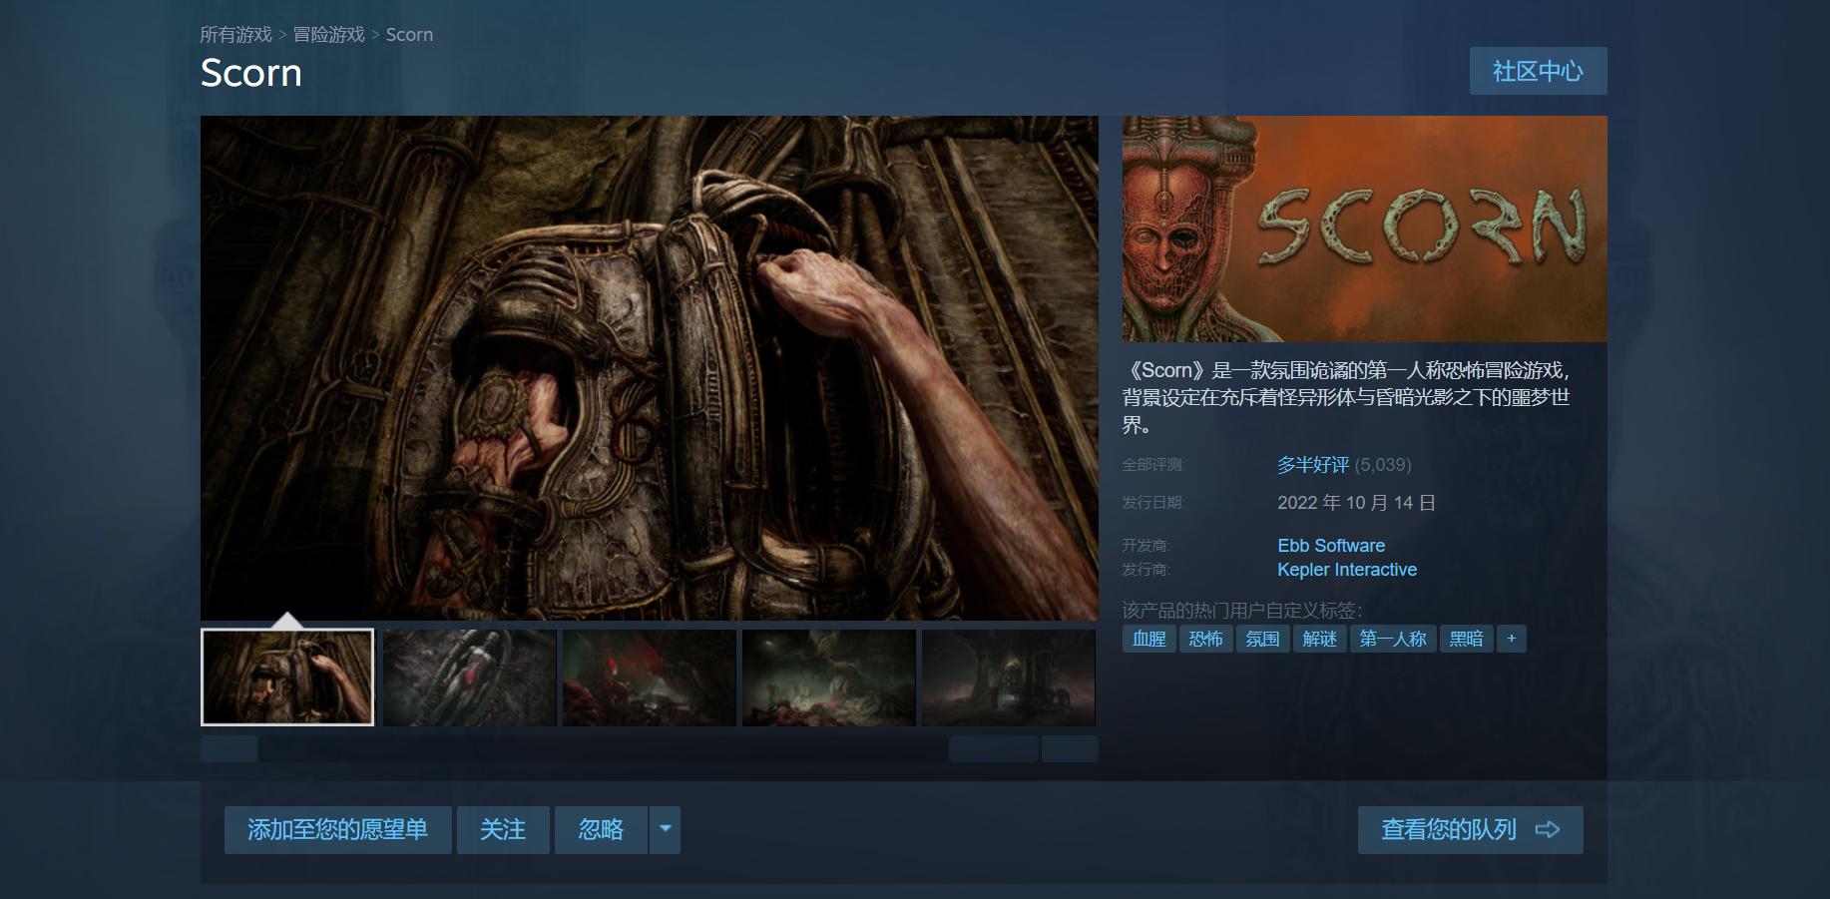The width and height of the screenshot is (1830, 899).
Task: Click the 开发商 label
Action: pos(1146,546)
